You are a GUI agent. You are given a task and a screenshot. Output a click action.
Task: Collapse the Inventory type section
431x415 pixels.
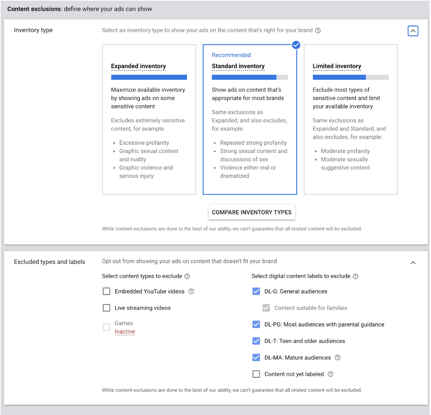click(x=413, y=31)
